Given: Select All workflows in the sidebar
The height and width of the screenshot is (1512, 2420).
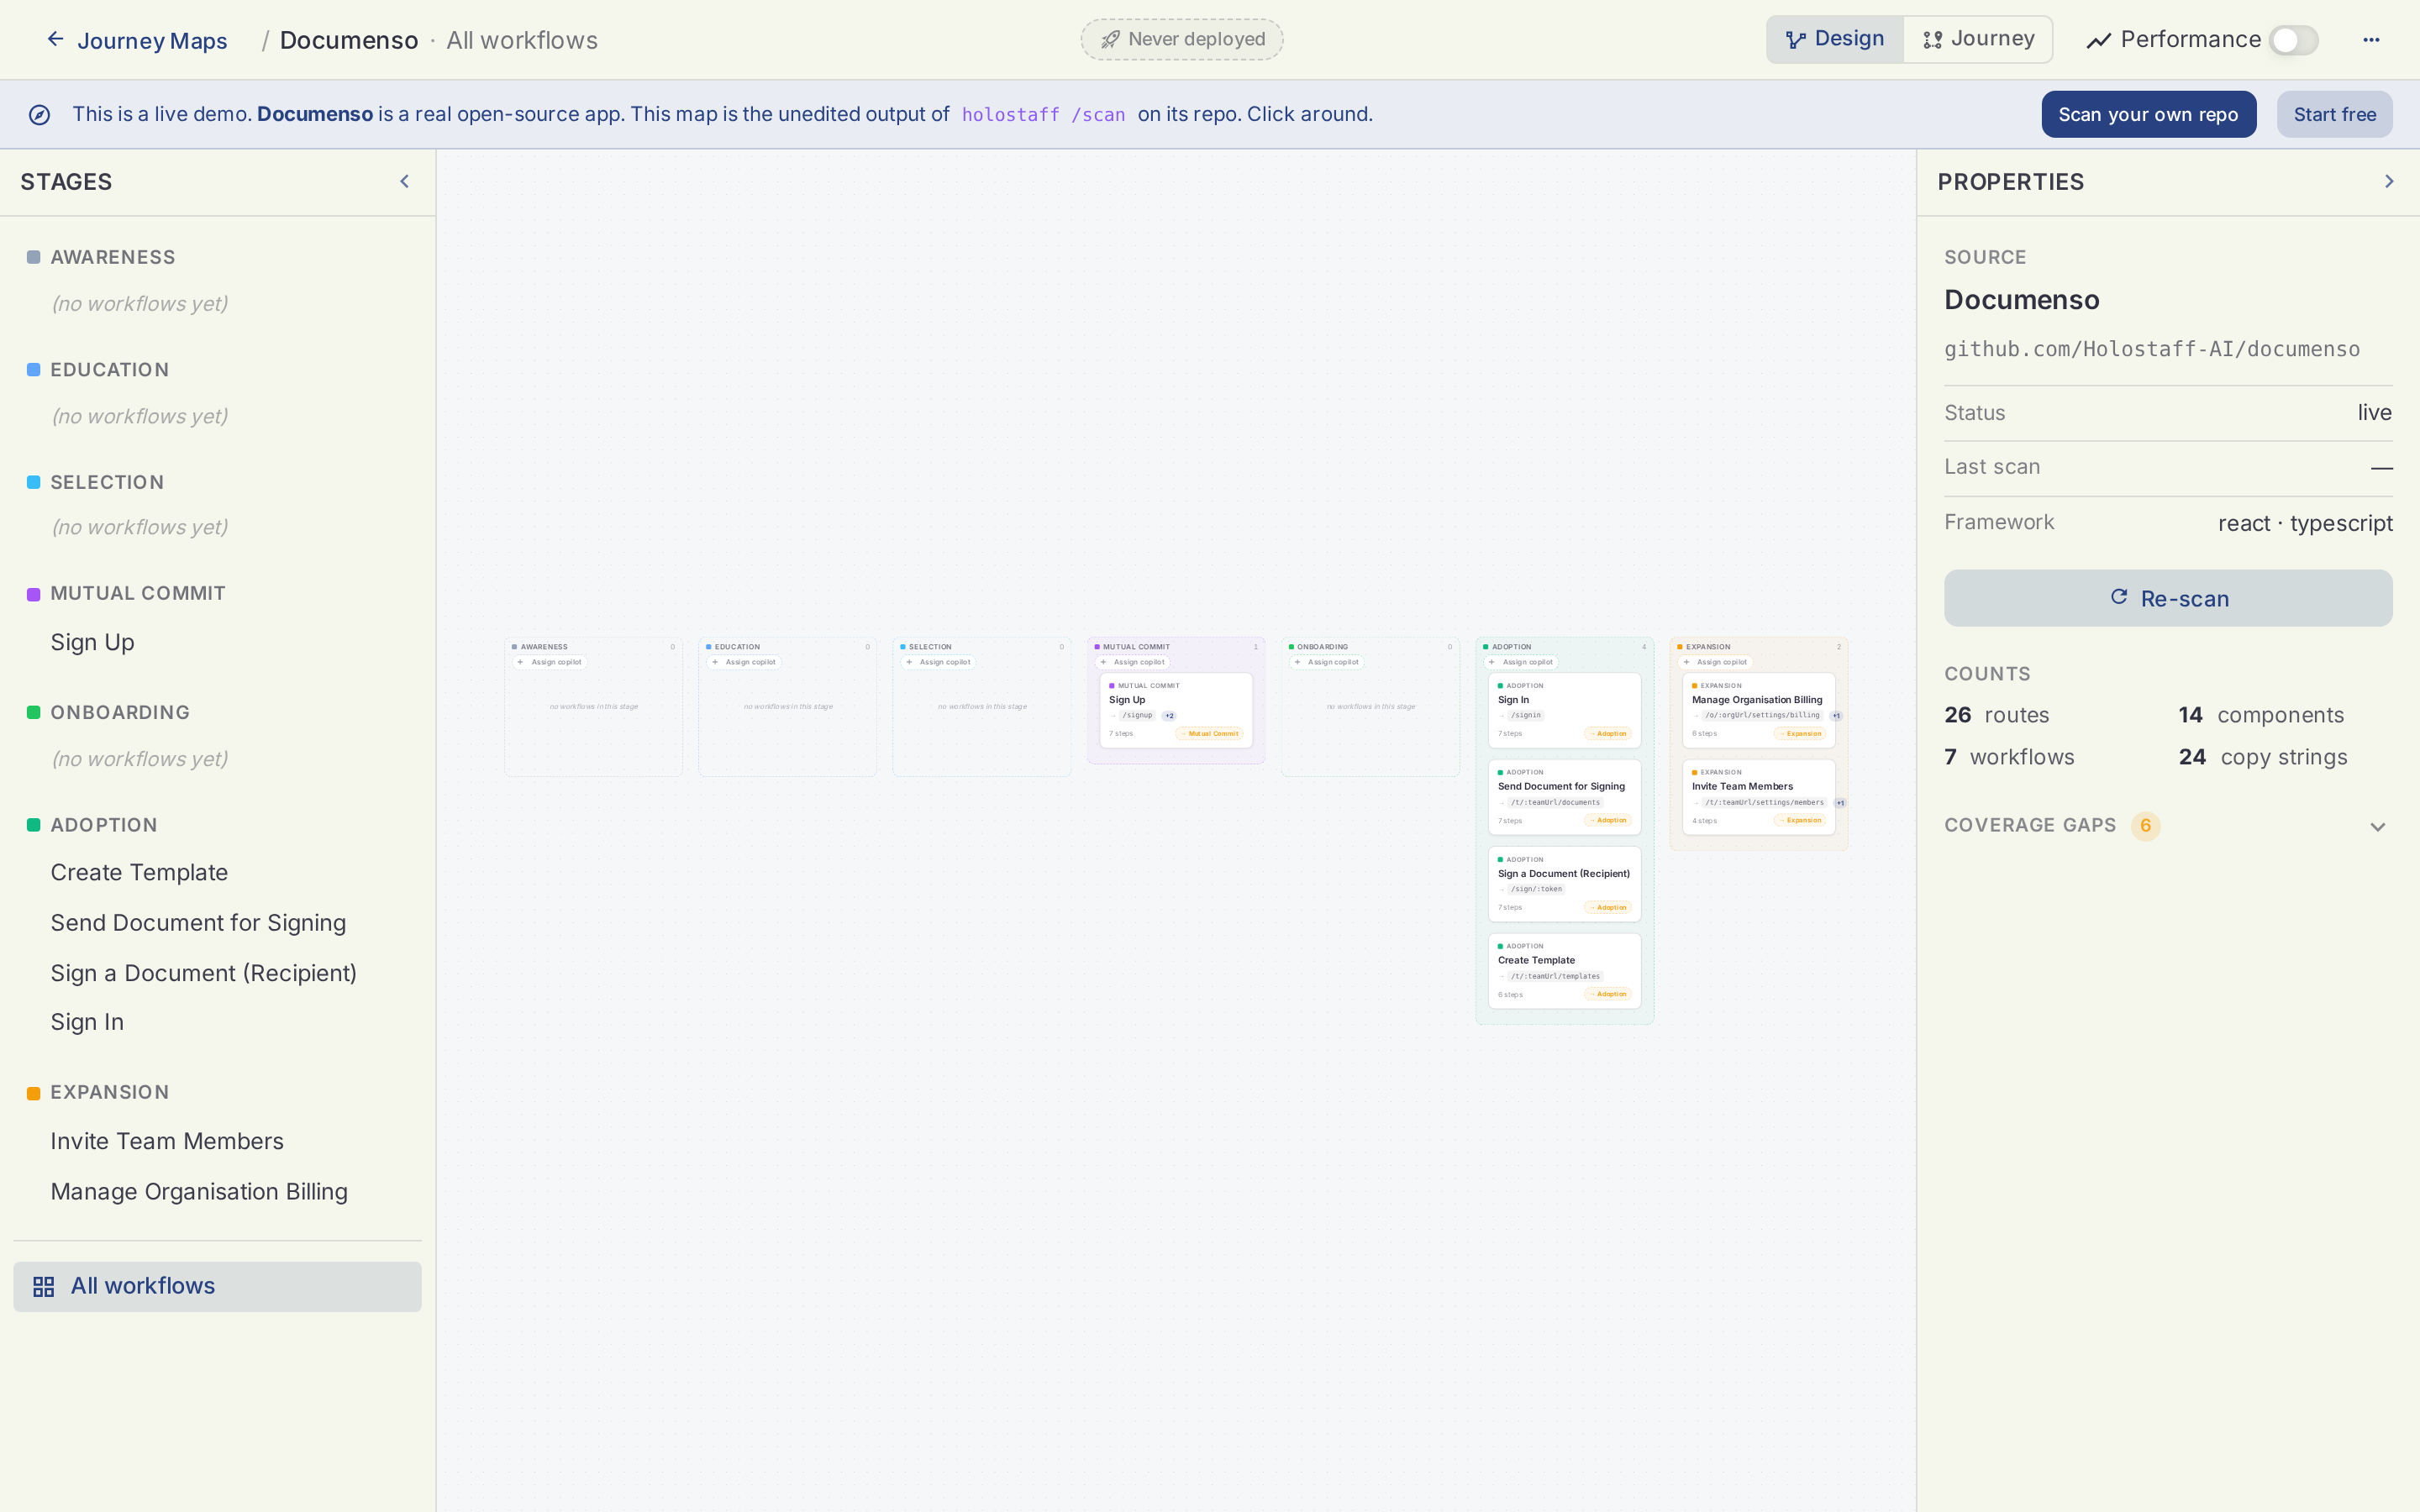Looking at the screenshot, I should [217, 1287].
